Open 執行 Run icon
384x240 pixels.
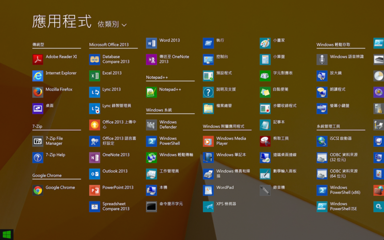(208, 43)
